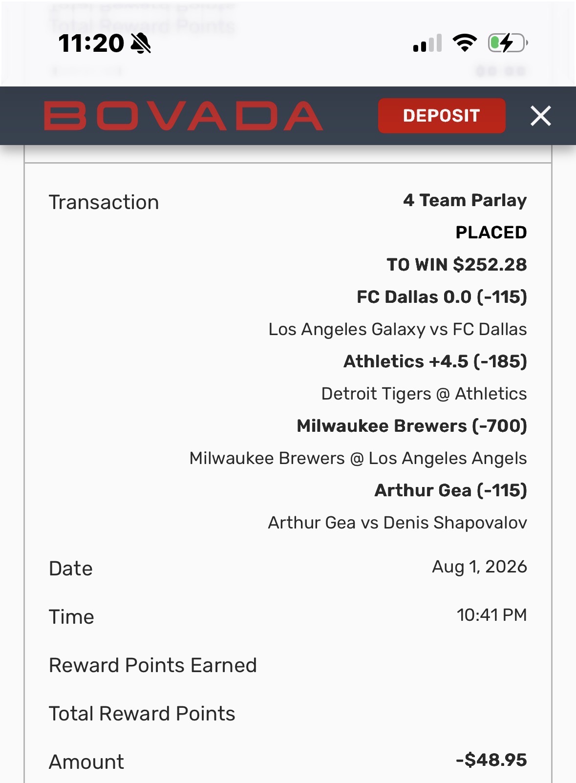
Task: Open the Milwaukee Brewers (-700) leg
Action: coord(412,426)
